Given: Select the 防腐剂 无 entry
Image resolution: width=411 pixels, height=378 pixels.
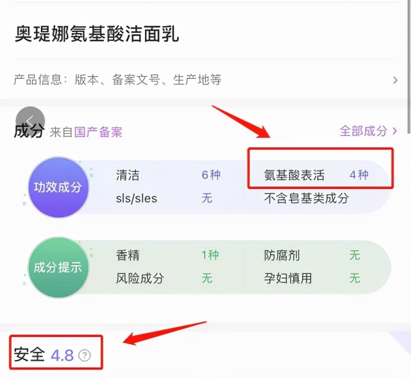Looking at the screenshot, I should tap(312, 255).
